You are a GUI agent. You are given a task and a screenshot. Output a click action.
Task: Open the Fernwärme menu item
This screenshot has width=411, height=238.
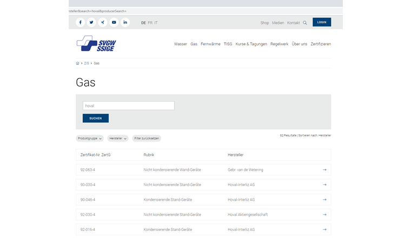click(210, 44)
